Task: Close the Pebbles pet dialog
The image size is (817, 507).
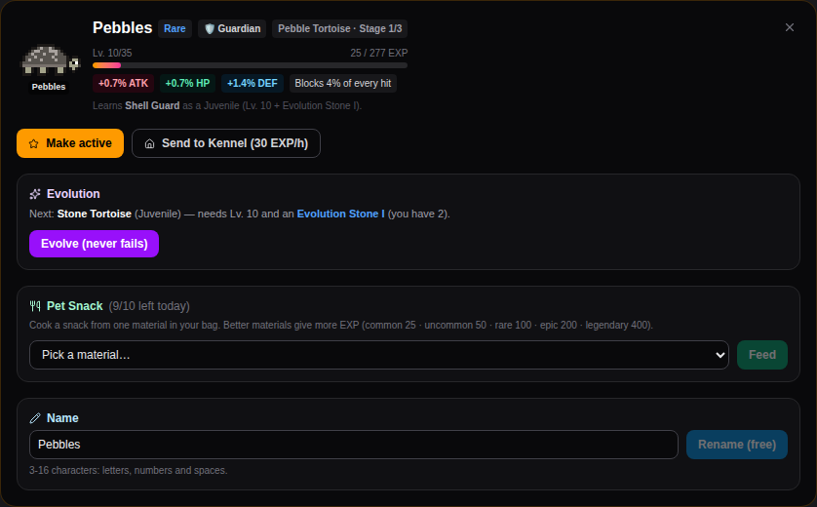Action: click(x=790, y=27)
